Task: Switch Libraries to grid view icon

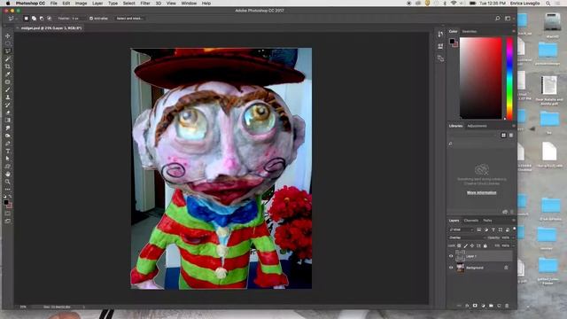Action: [x=503, y=135]
